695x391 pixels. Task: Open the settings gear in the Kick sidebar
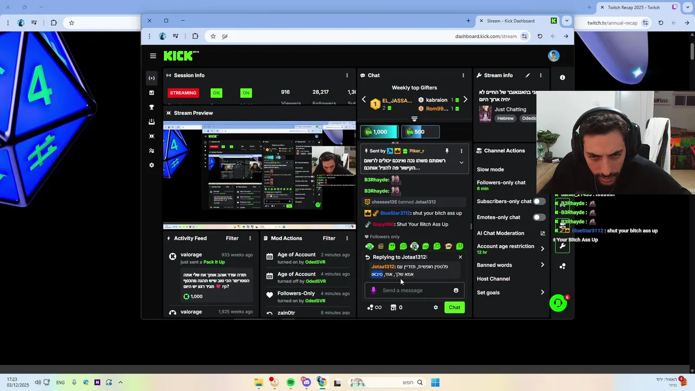pyautogui.click(x=151, y=165)
